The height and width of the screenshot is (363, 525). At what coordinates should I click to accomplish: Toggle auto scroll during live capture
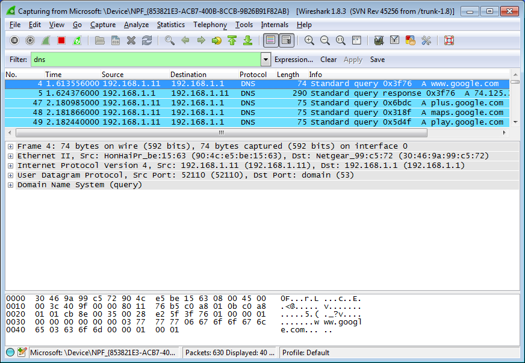pos(287,40)
